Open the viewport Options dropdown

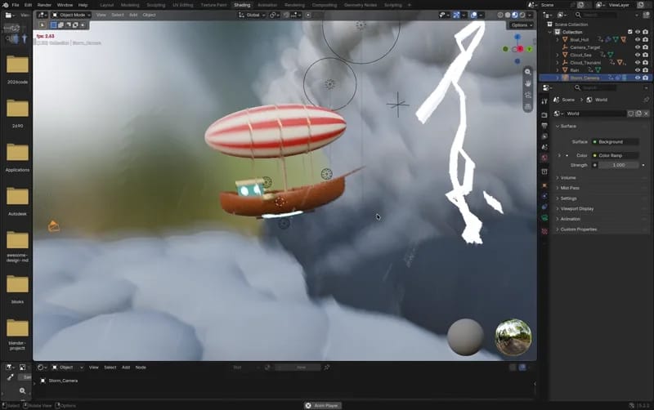coord(522,25)
